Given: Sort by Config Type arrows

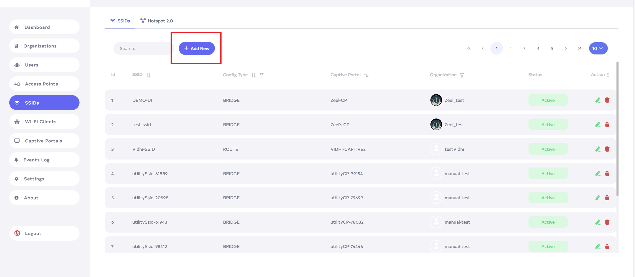Looking at the screenshot, I should pyautogui.click(x=253, y=75).
